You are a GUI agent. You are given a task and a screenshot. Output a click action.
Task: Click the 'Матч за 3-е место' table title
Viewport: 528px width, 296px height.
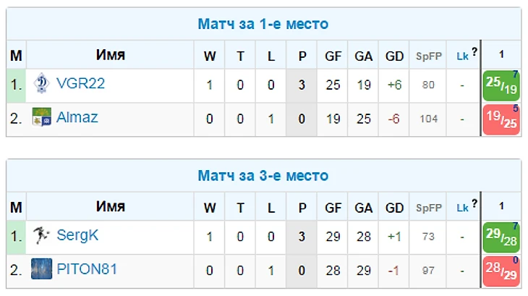pos(263,176)
